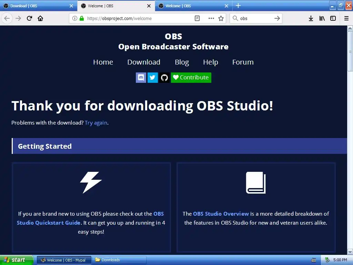Open a new tab with plus button
The width and height of the screenshot is (353, 265).
coord(238,6)
